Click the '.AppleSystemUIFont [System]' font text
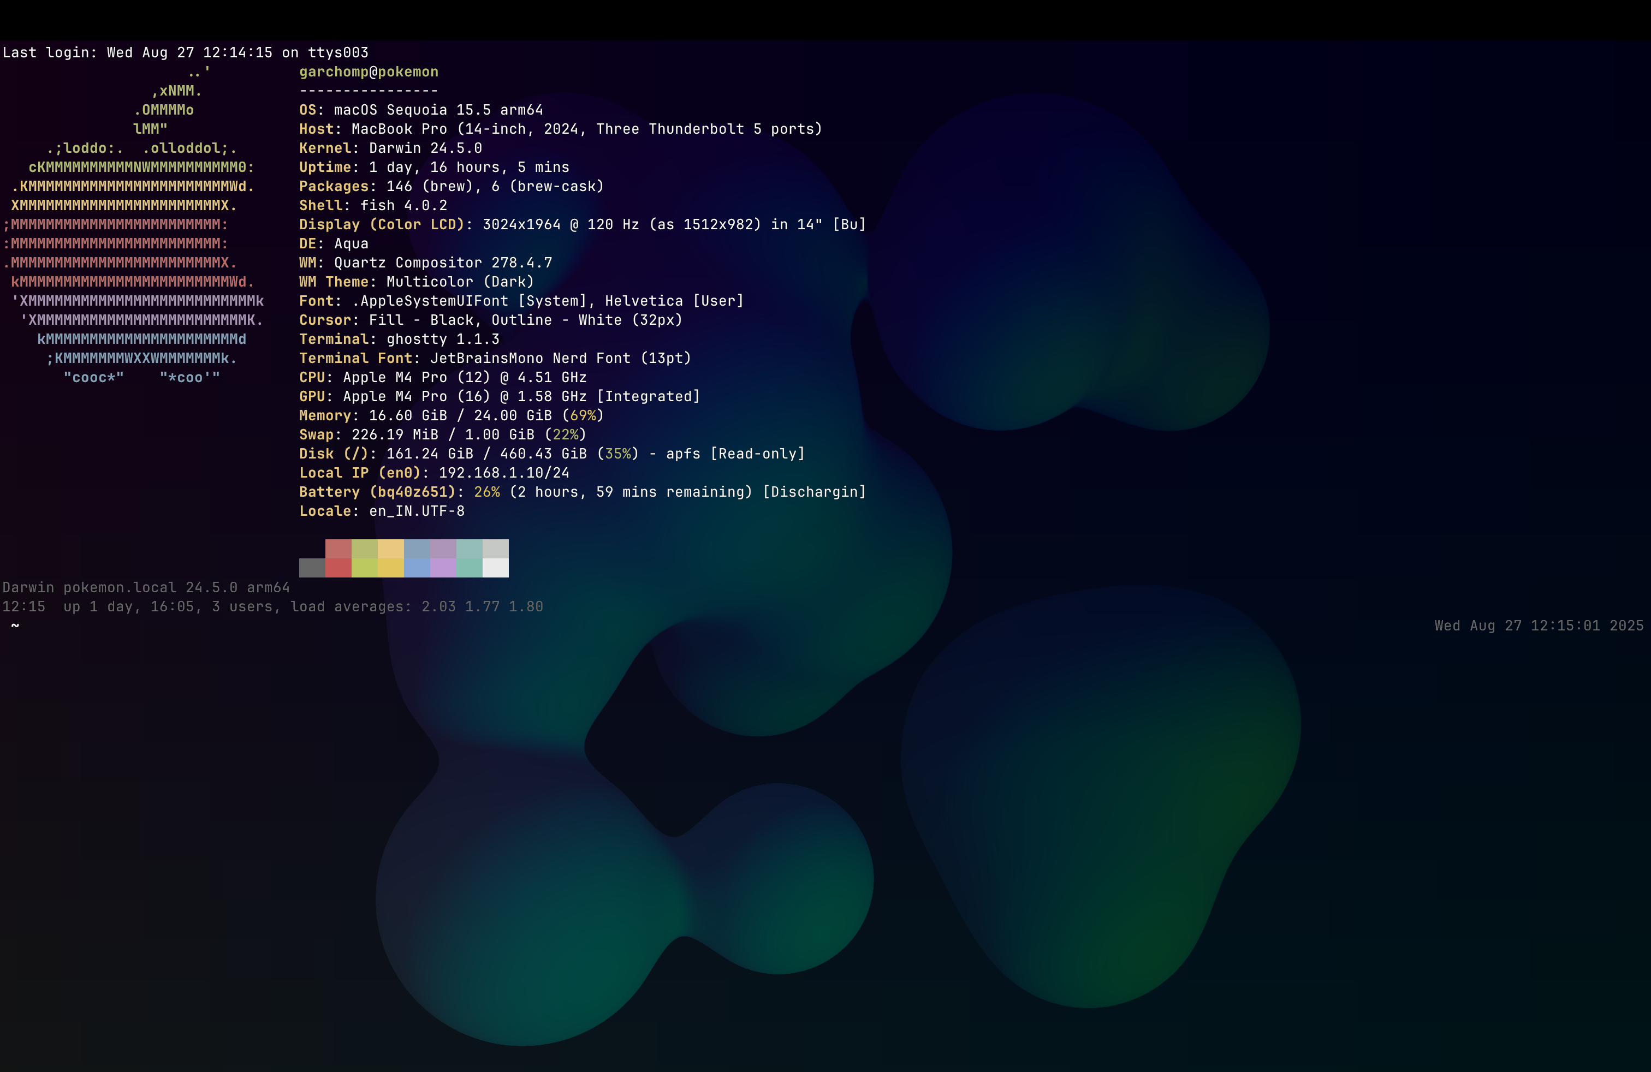Viewport: 1651px width, 1072px height. (x=469, y=301)
